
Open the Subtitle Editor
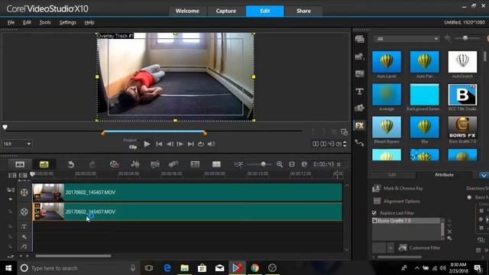pyautogui.click(x=195, y=164)
